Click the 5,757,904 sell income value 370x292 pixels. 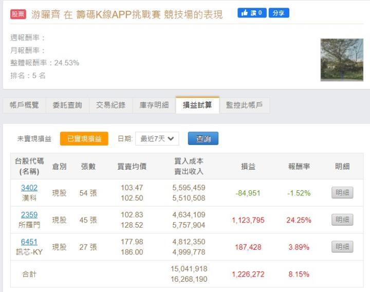[189, 225]
